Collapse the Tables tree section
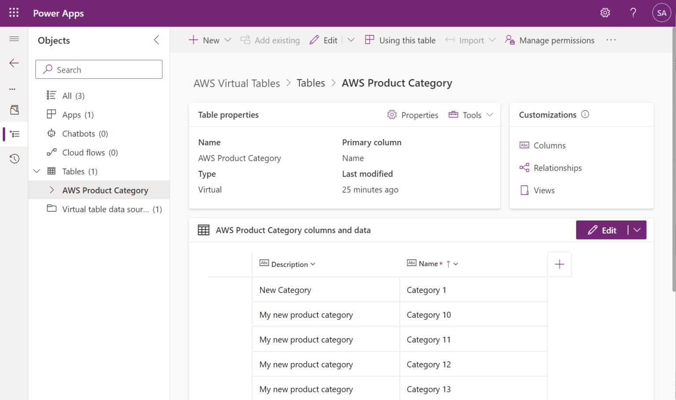676x400 pixels. (x=37, y=171)
